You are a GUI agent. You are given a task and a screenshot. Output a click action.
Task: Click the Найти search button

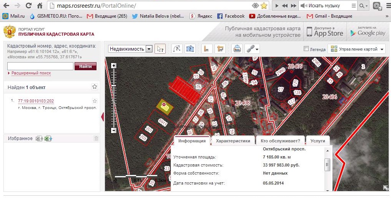(x=85, y=66)
